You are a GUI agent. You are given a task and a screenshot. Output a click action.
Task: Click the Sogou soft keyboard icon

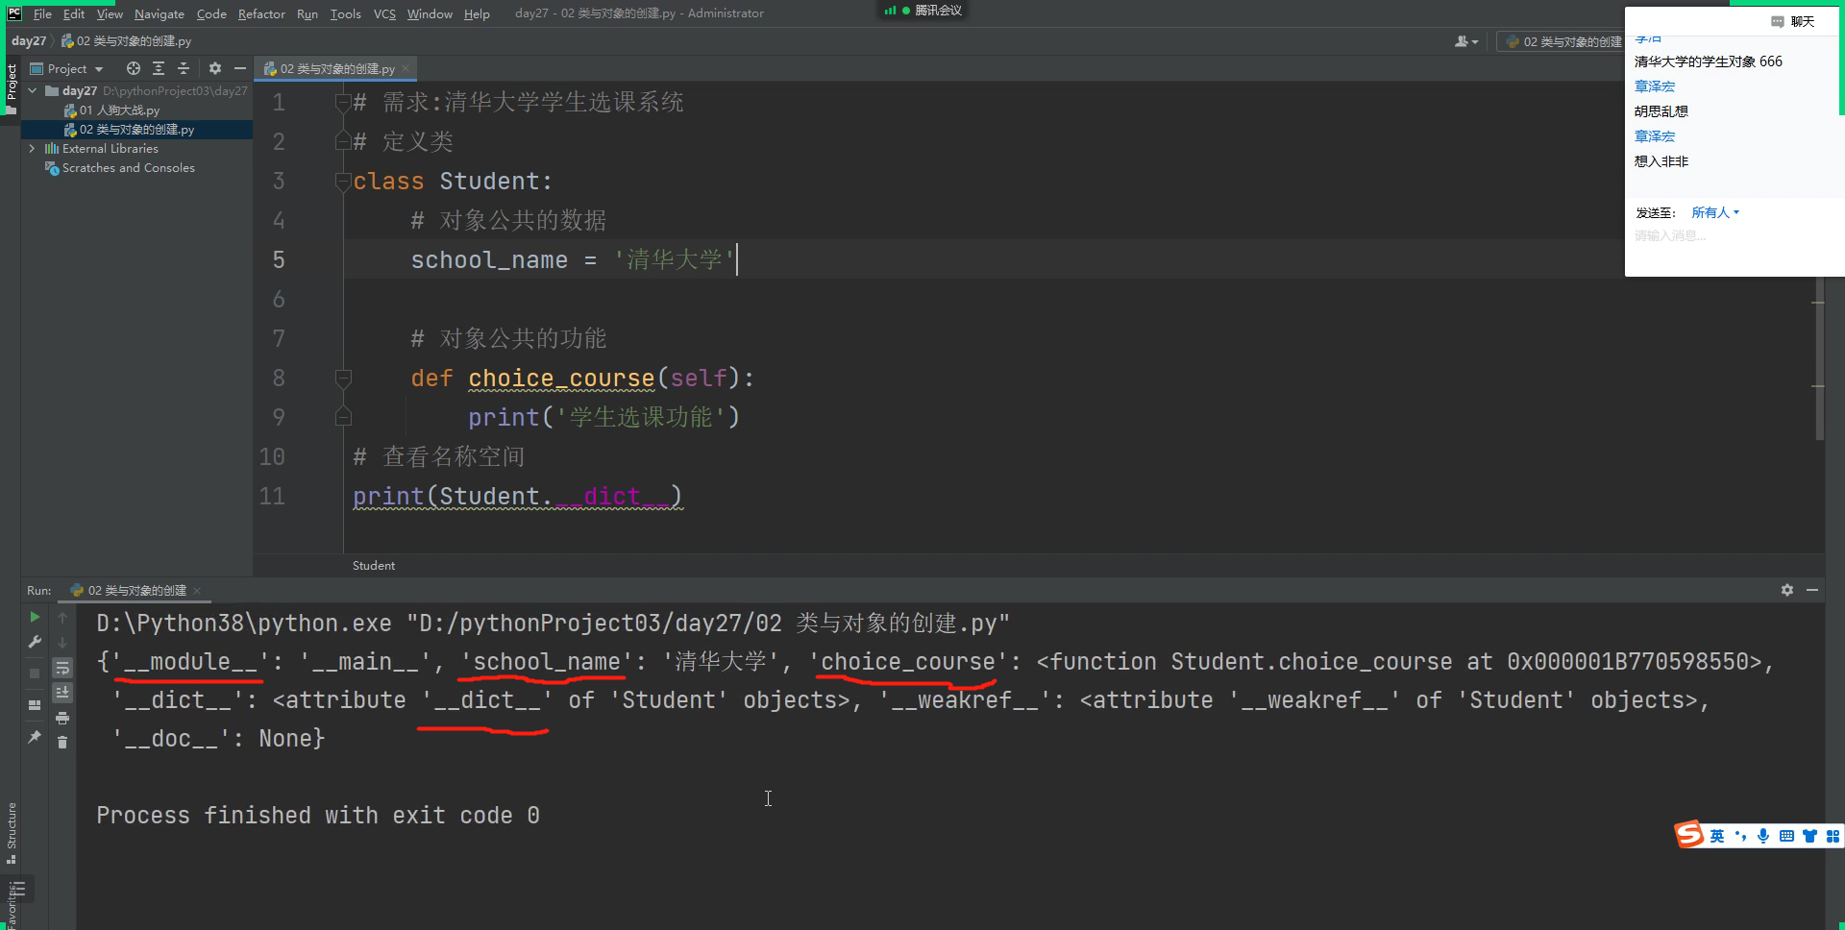[x=1786, y=836]
